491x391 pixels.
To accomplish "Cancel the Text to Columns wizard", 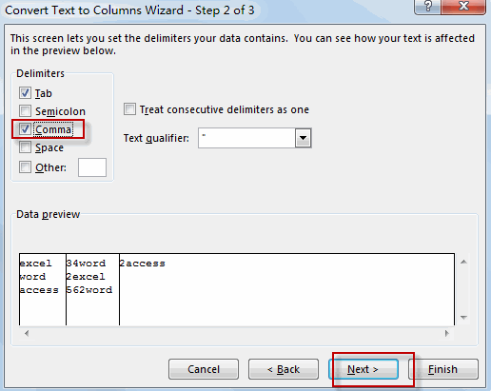I will pyautogui.click(x=204, y=369).
